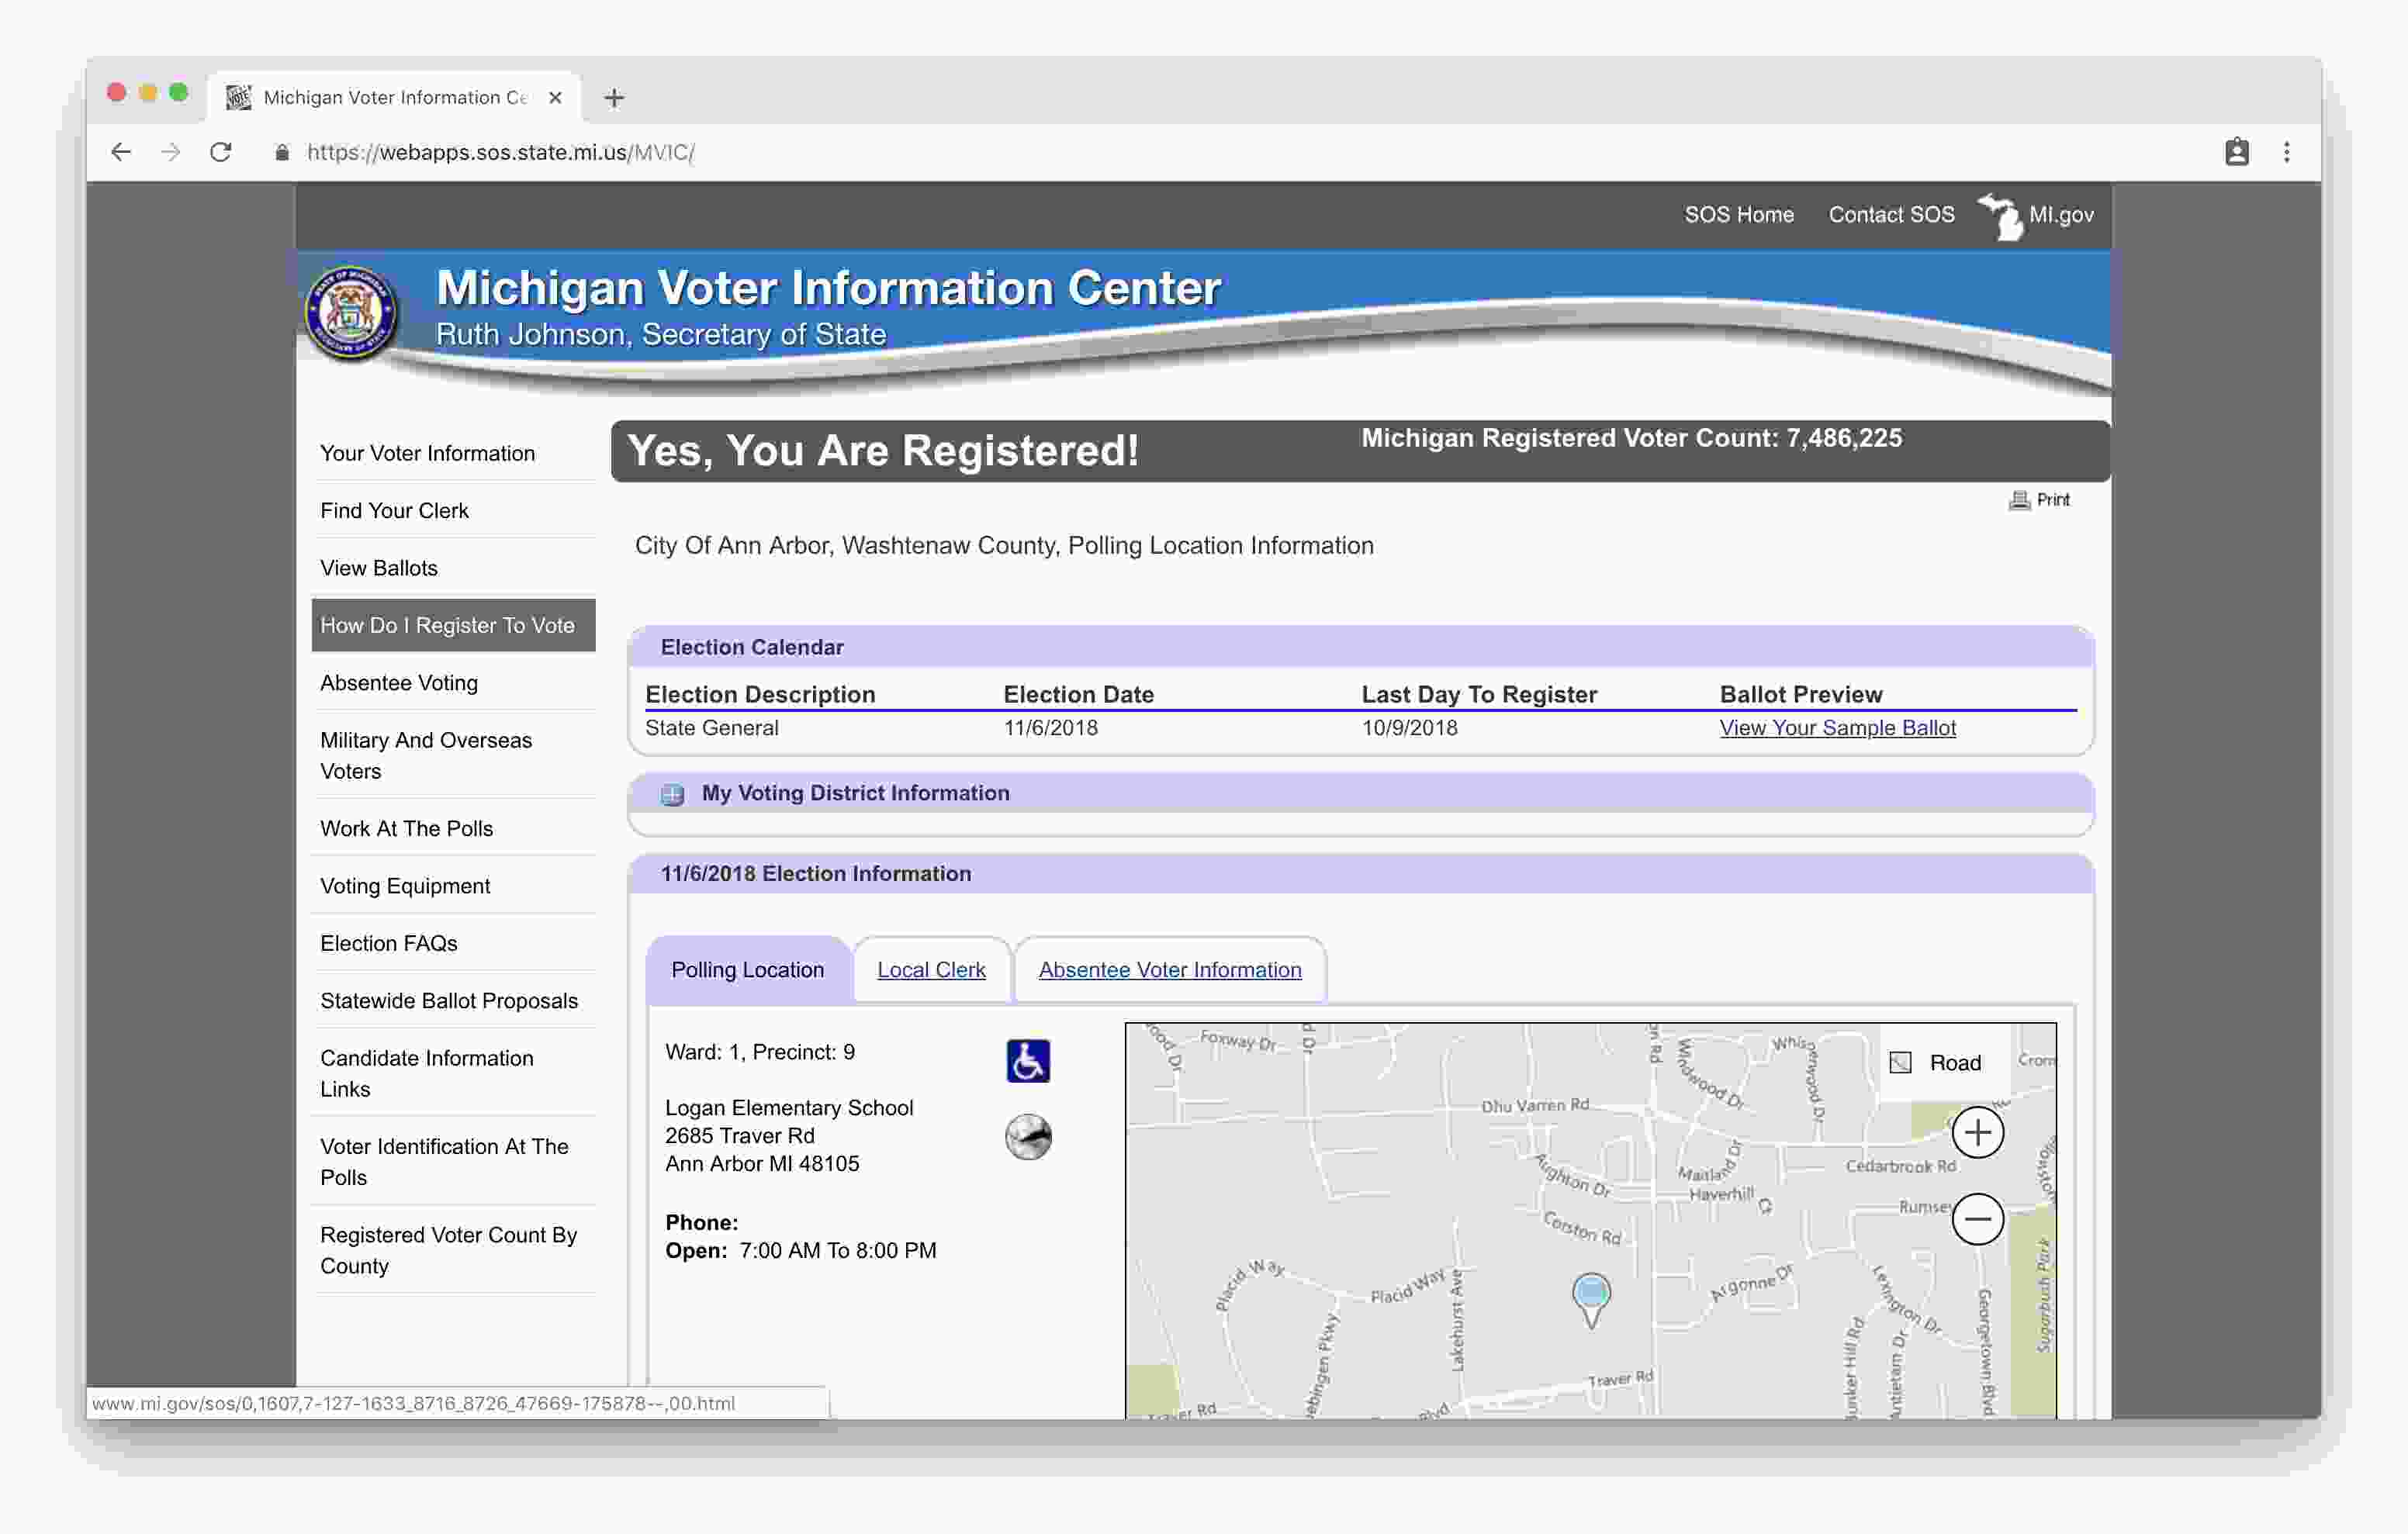Click the globe directions icon by address
Image resolution: width=2408 pixels, height=1534 pixels.
pyautogui.click(x=1028, y=1137)
